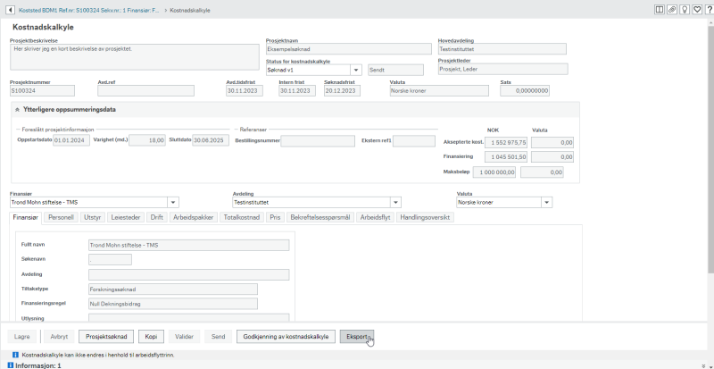
Task: Collapse the information panel with double chevron
Action: pyautogui.click(x=703, y=365)
